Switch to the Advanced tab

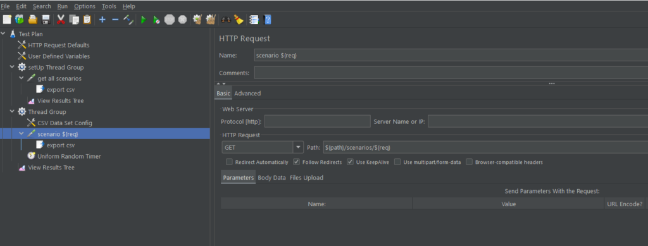pyautogui.click(x=247, y=94)
